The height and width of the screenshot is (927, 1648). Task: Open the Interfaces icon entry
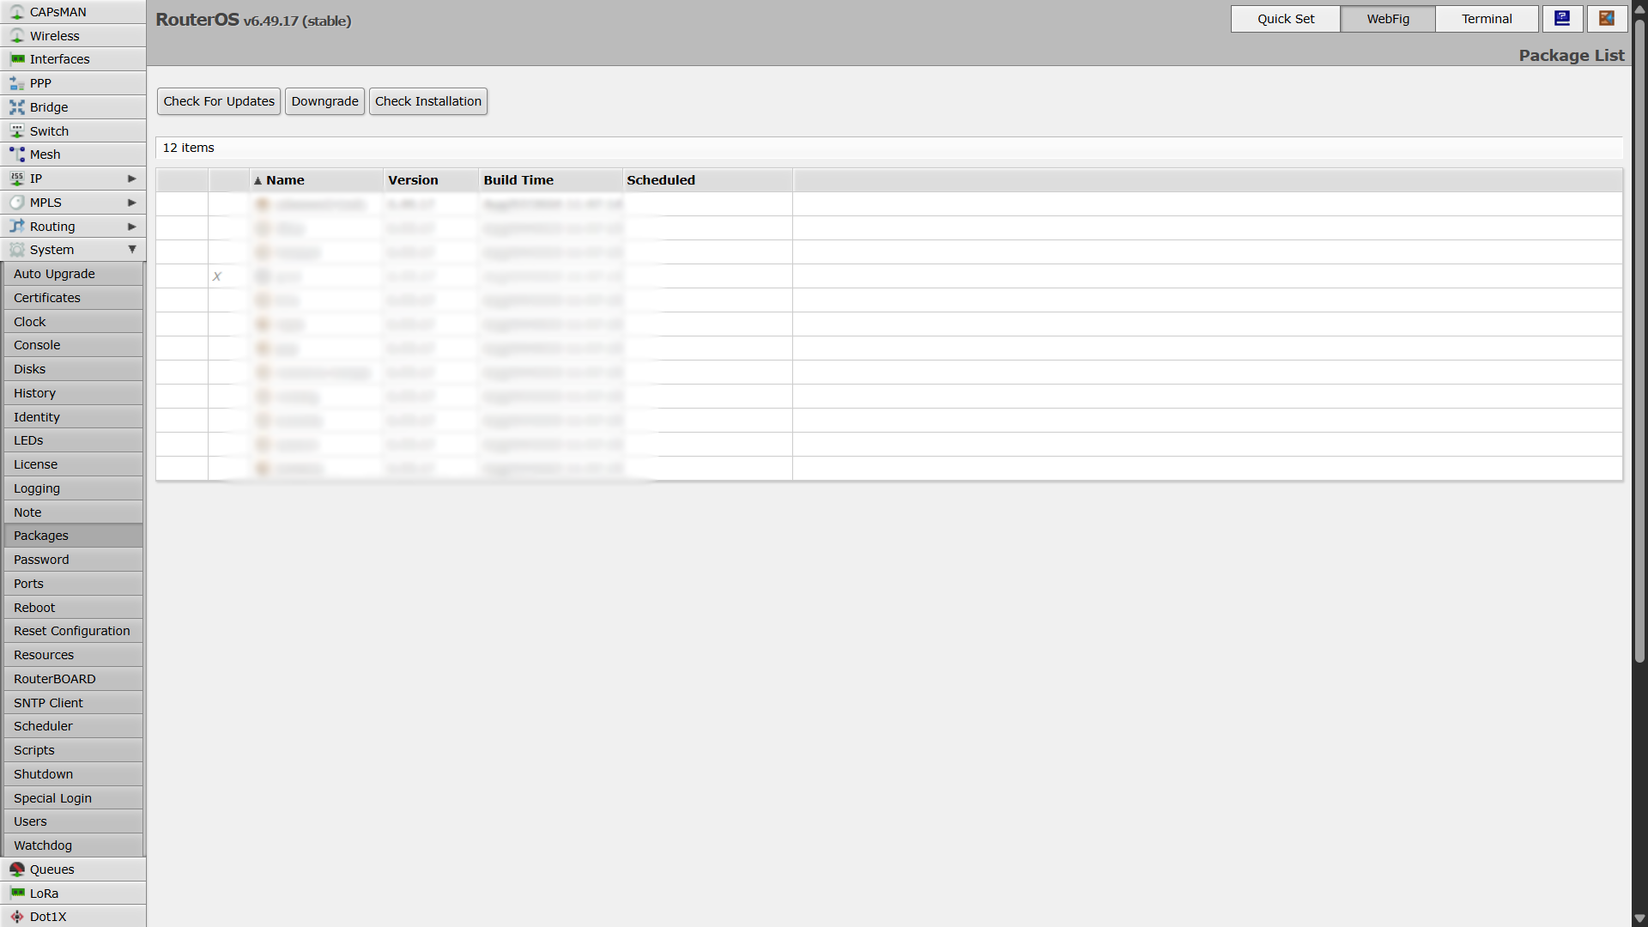[16, 59]
